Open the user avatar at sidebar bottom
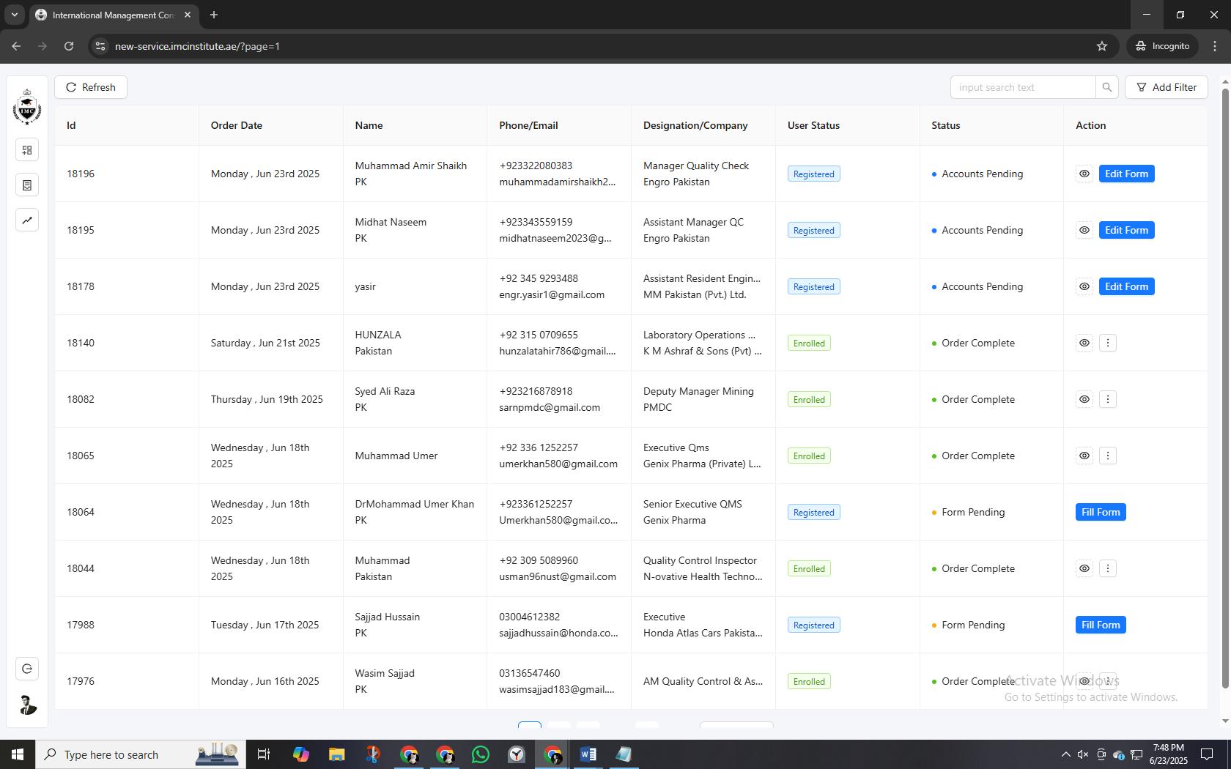 click(27, 705)
